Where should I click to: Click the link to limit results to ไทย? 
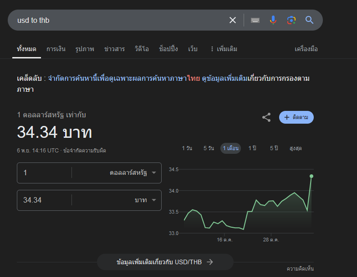tap(124, 78)
